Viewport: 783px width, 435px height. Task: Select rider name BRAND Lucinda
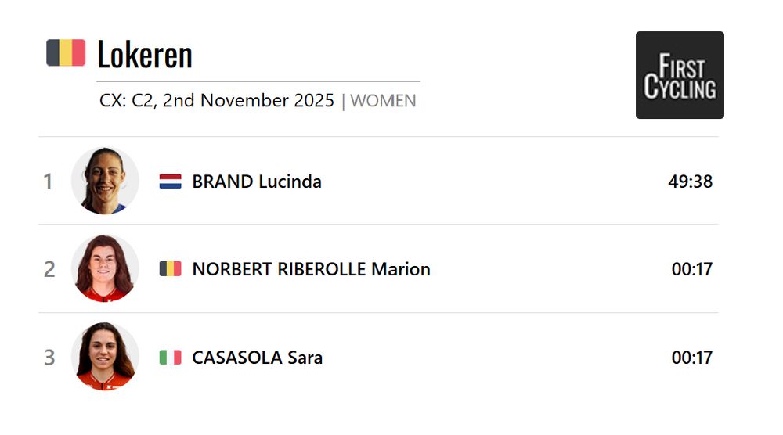click(257, 182)
